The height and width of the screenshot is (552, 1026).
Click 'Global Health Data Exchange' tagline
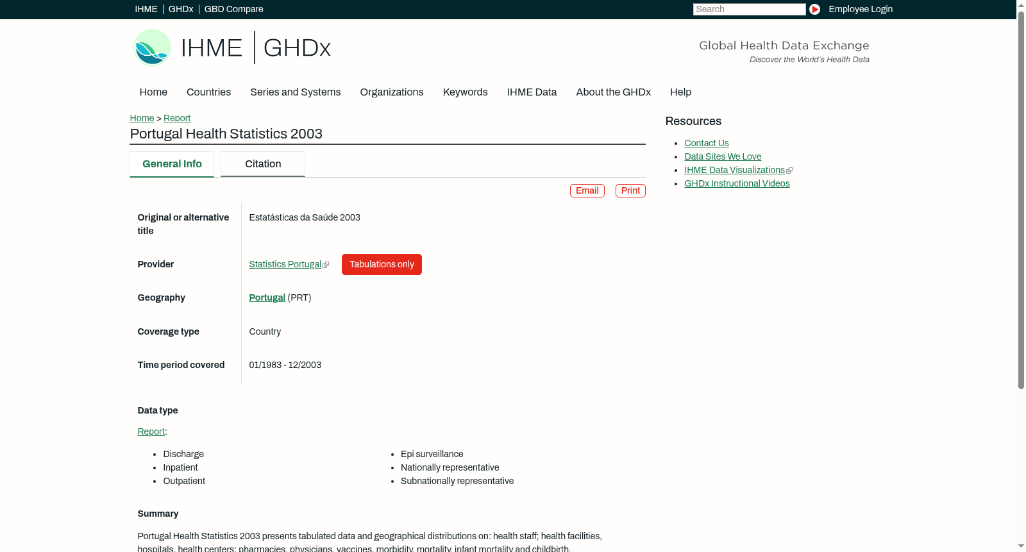pyautogui.click(x=784, y=46)
